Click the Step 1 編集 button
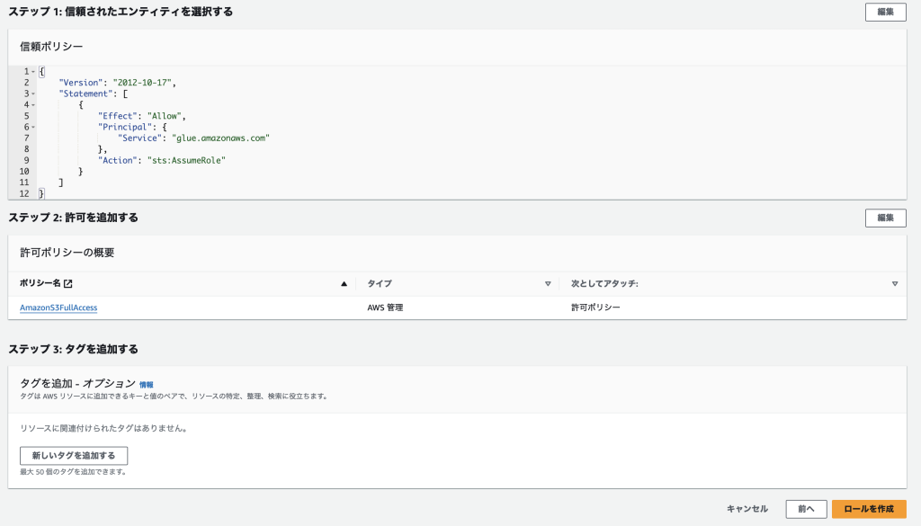 [885, 12]
